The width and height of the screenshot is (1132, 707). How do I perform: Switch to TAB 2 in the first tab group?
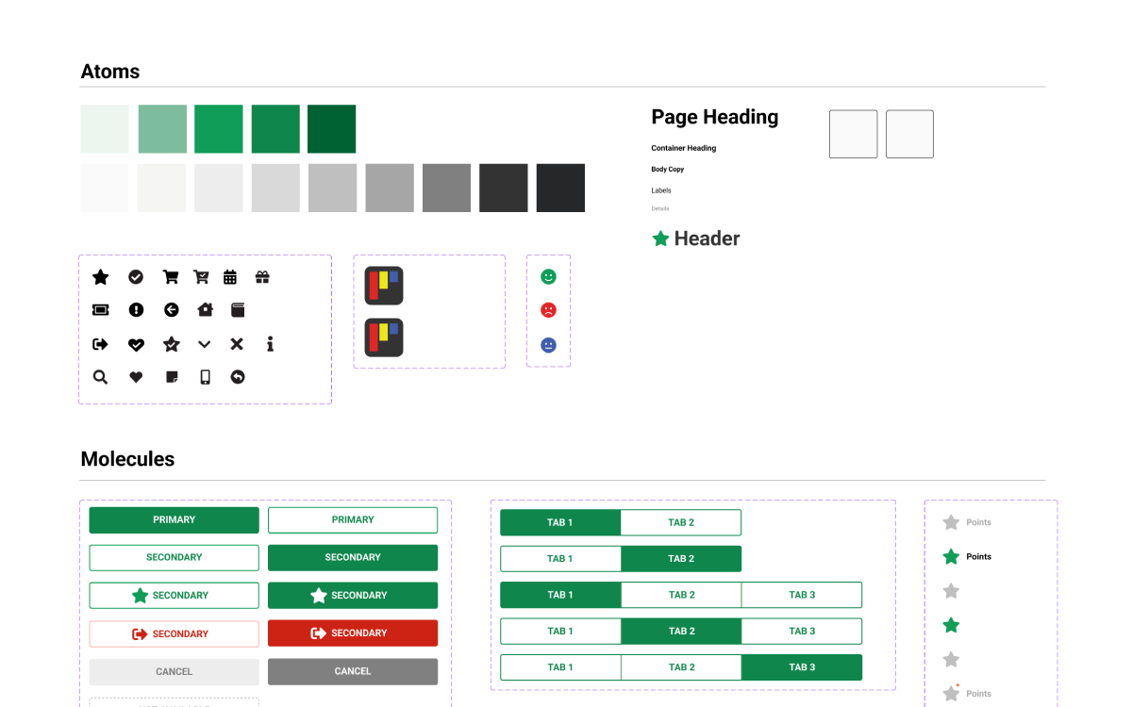(681, 522)
